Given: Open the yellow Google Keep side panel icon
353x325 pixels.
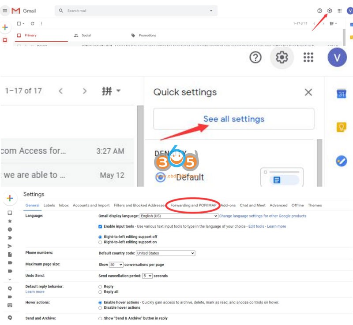Looking at the screenshot, I should point(341,127).
